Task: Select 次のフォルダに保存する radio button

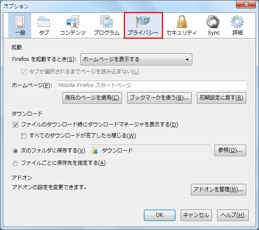Action: coord(16,151)
